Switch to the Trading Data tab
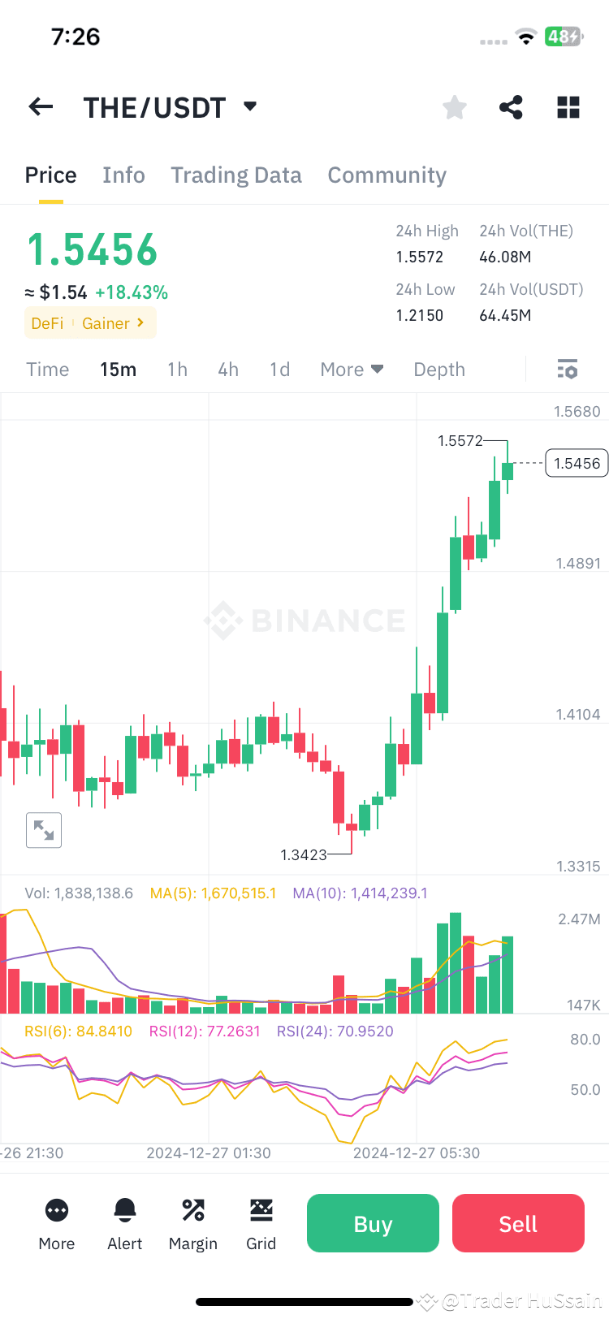Screen dimensions: 609x1319 [x=235, y=175]
